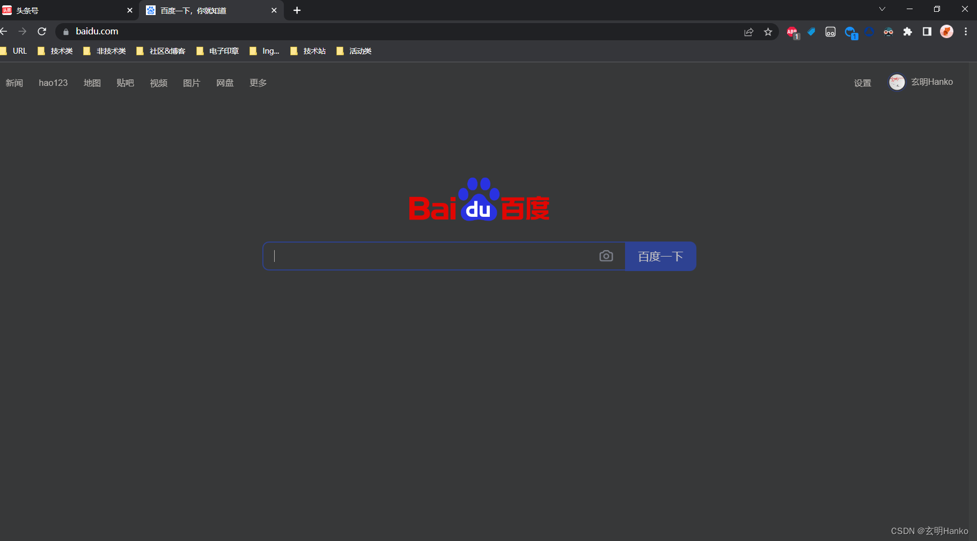Open the 更多 dropdown in Baidu navigation
The width and height of the screenshot is (977, 541).
[x=258, y=83]
